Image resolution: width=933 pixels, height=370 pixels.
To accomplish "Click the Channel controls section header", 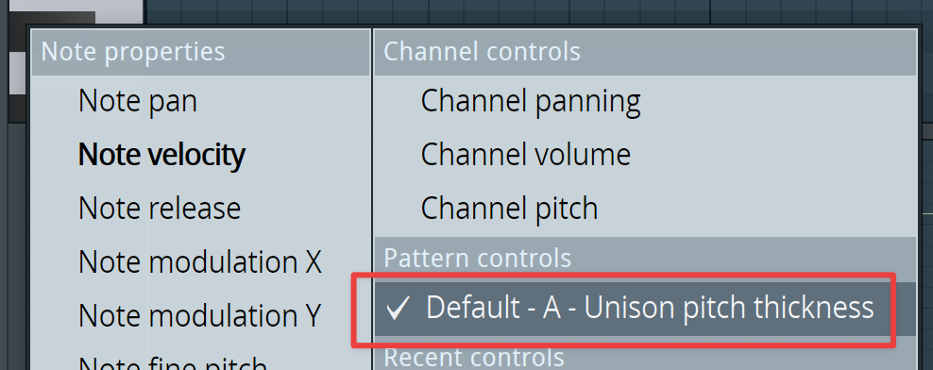I will (645, 52).
